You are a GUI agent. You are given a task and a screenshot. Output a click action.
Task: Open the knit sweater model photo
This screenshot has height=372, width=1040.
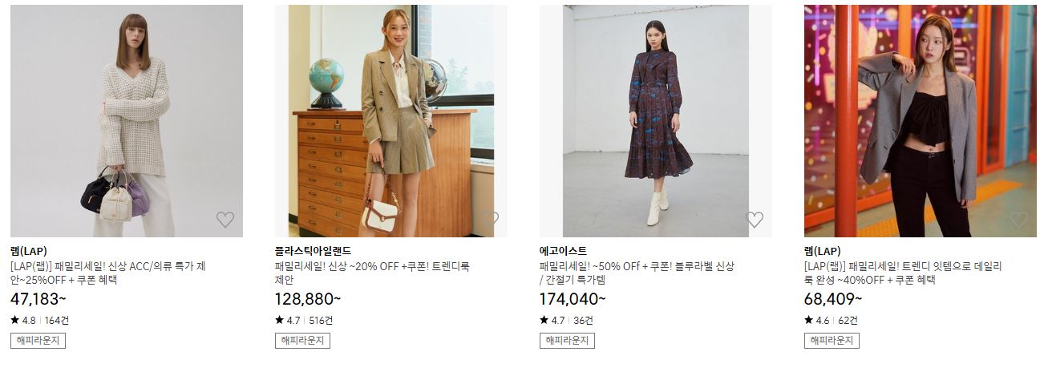coord(127,121)
